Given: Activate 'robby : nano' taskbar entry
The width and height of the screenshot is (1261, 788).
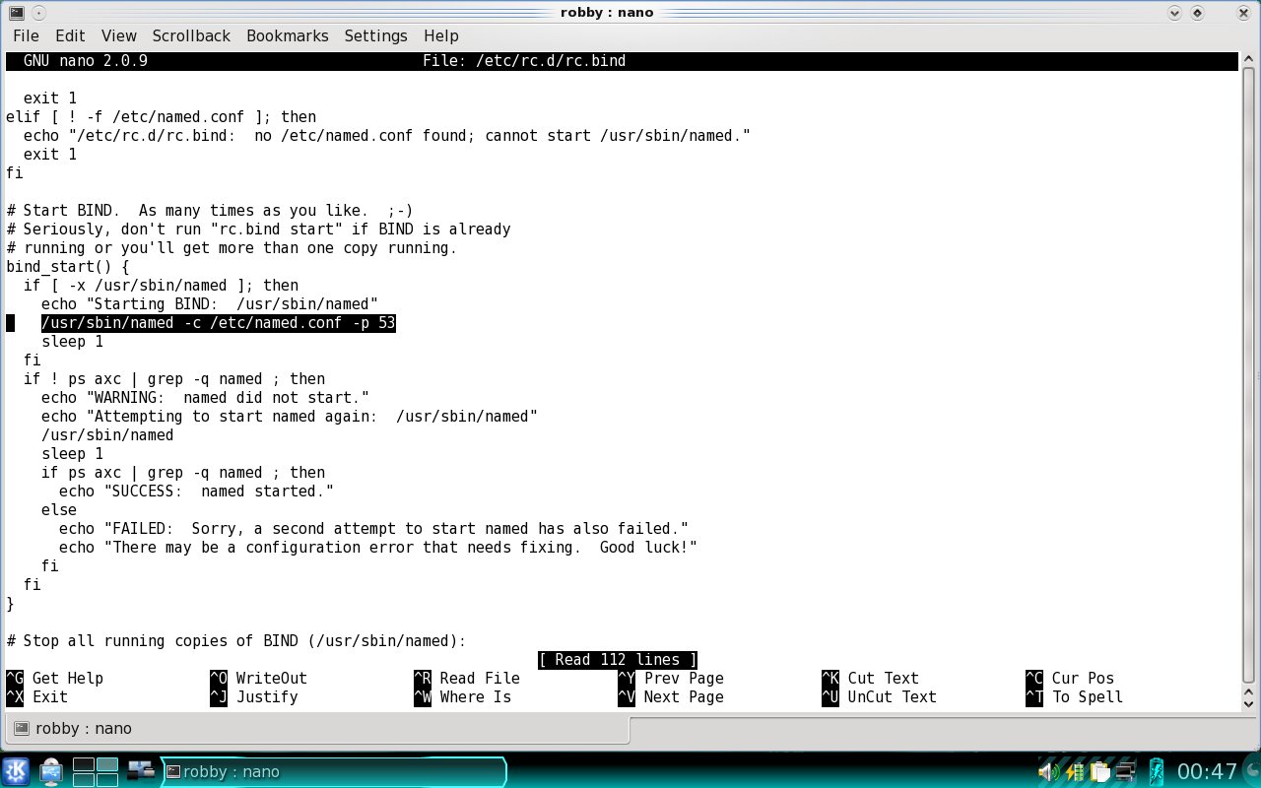Looking at the screenshot, I should click(333, 772).
